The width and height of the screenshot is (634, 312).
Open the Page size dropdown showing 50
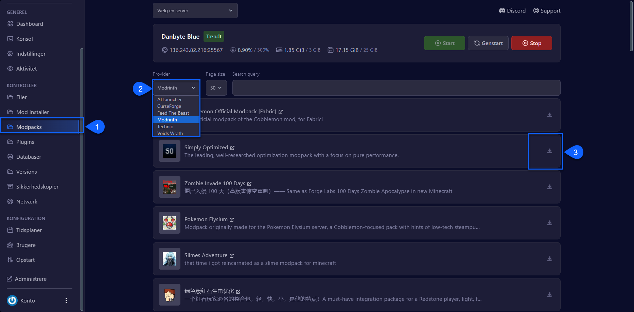[216, 88]
